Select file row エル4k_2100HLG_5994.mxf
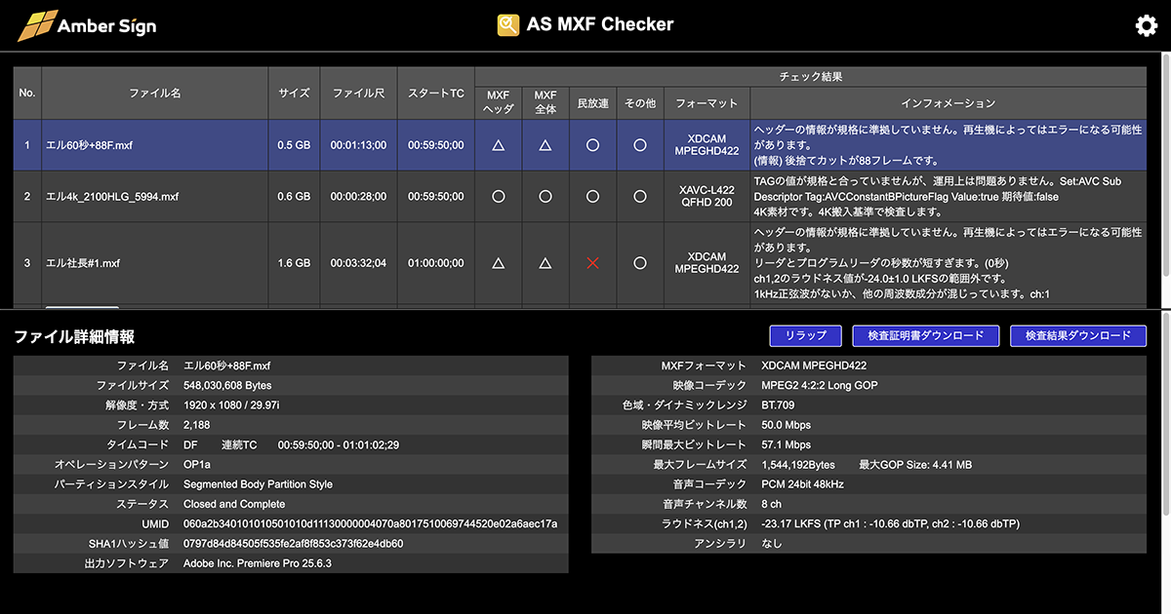 click(112, 196)
